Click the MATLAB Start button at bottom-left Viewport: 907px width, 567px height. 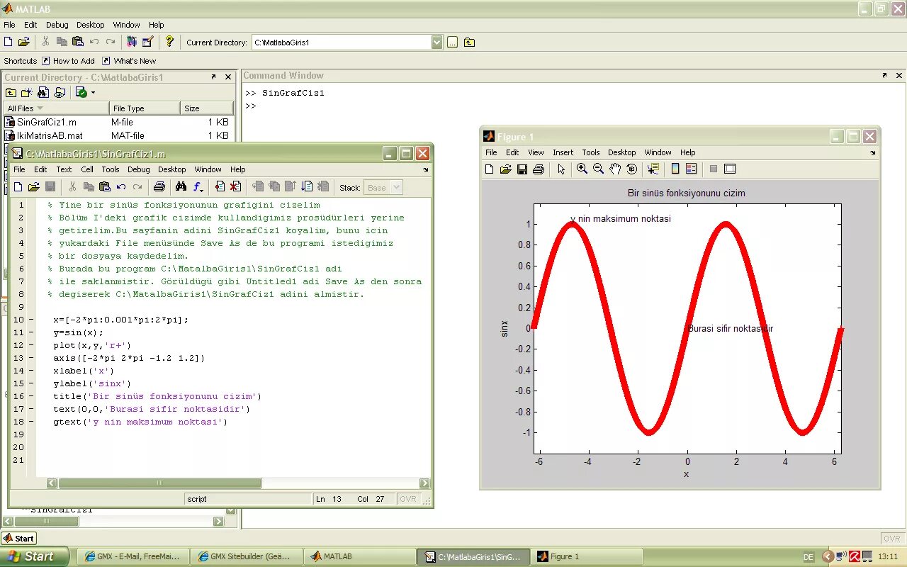point(18,538)
